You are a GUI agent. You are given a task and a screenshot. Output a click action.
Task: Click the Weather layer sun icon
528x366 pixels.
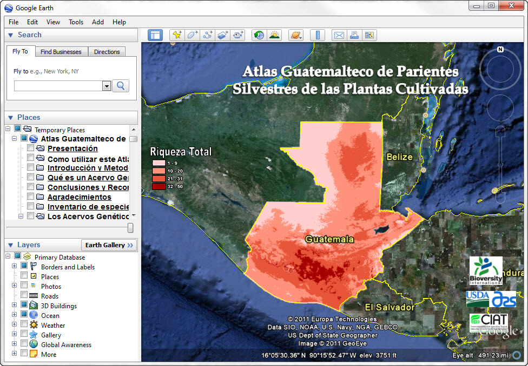click(34, 324)
